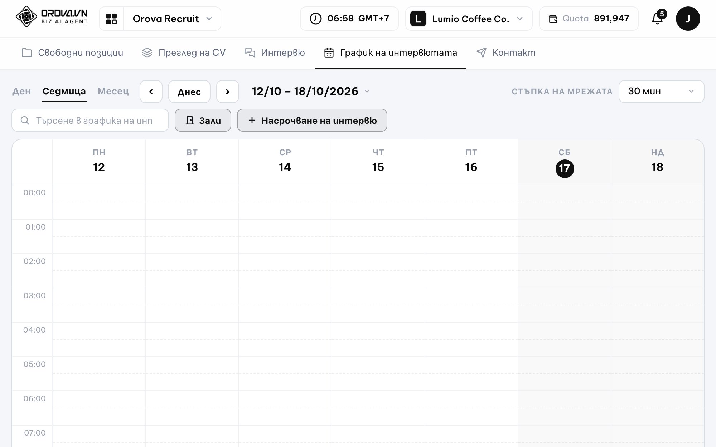Click the Quota wallet icon
716x447 pixels.
(553, 19)
